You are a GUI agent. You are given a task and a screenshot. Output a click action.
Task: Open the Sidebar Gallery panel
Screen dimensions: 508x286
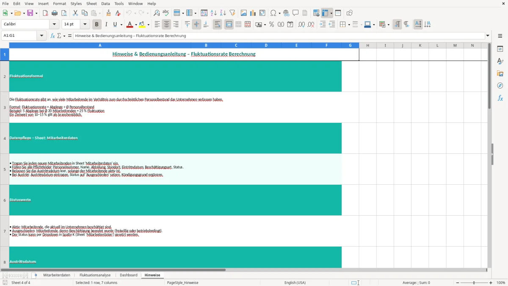[x=500, y=74]
